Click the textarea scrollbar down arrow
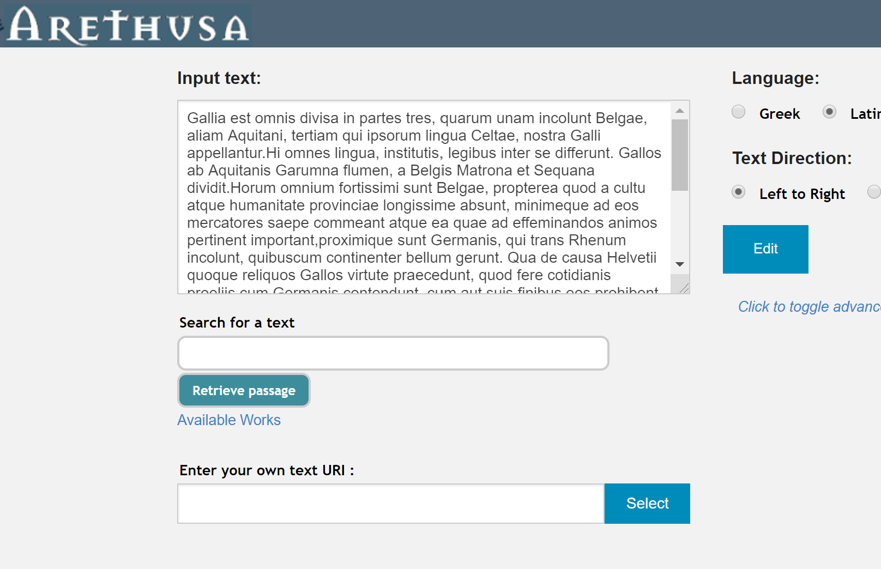Image resolution: width=881 pixels, height=569 pixels. pyautogui.click(x=680, y=264)
